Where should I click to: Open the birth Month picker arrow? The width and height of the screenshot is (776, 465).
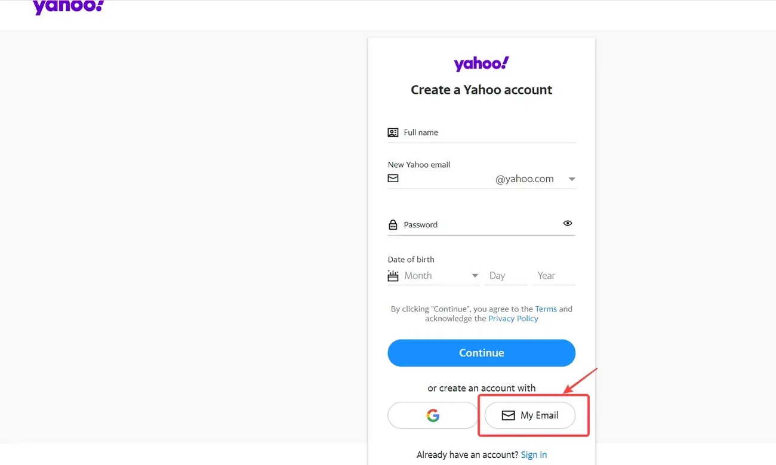pos(475,275)
